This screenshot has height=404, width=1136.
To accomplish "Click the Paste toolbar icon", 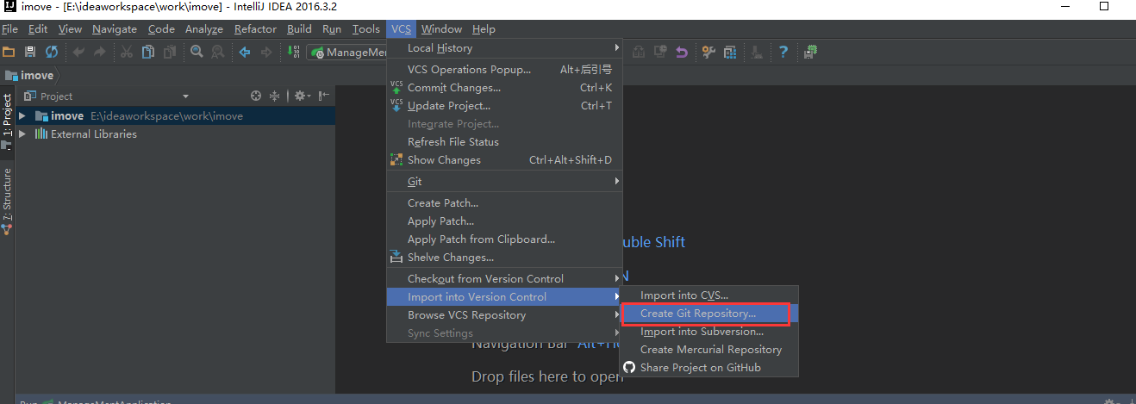I will click(x=170, y=53).
